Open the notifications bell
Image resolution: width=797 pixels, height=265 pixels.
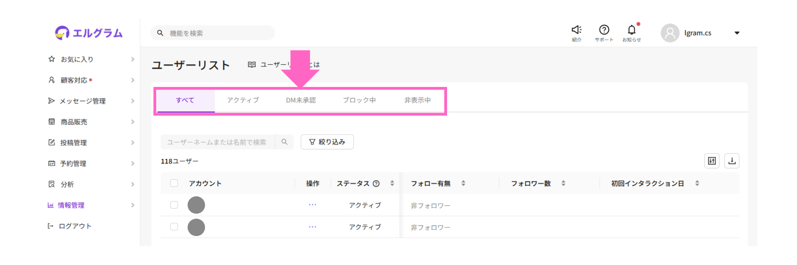[631, 30]
